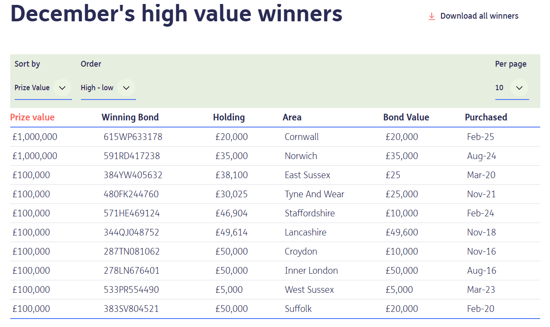Click the West Sussex row area
Image resolution: width=550 pixels, height=327 pixels.
[x=309, y=290]
